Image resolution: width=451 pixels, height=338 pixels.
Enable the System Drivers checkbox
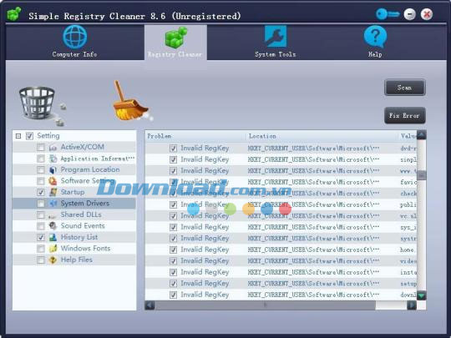pos(41,204)
